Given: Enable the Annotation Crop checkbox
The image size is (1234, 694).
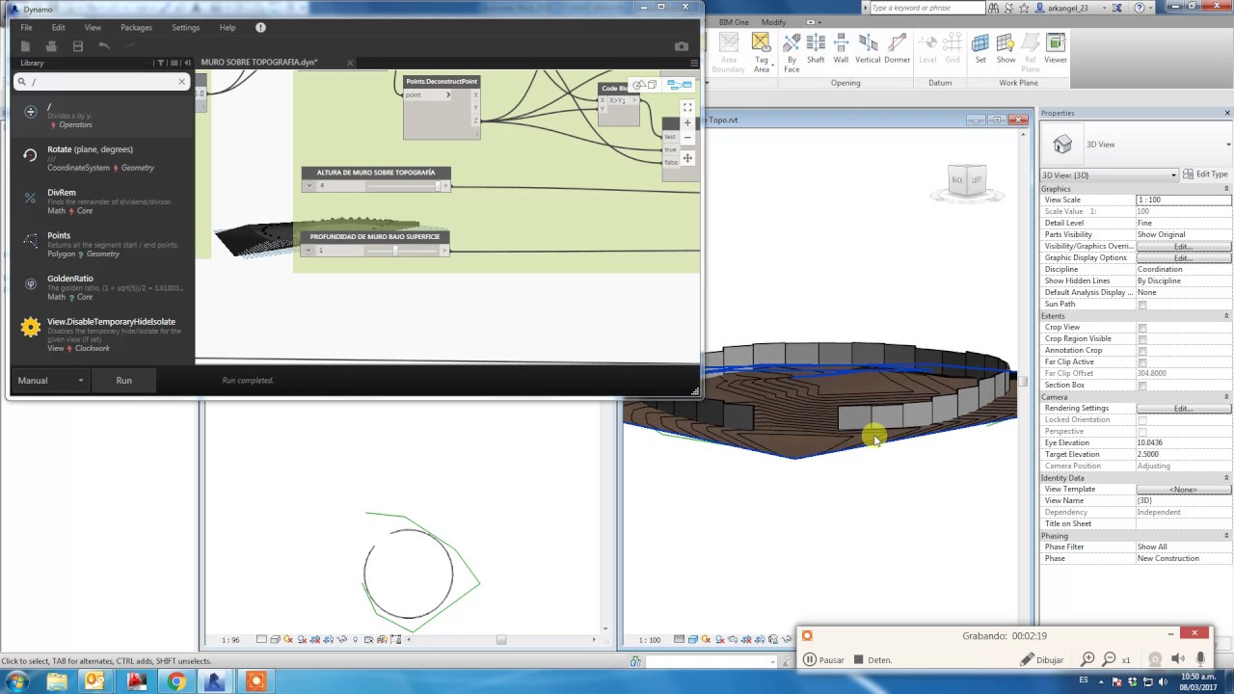Looking at the screenshot, I should [1142, 351].
